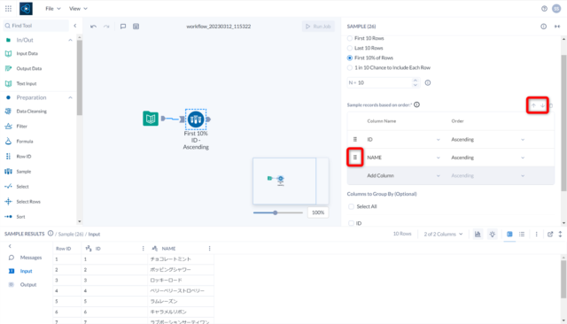Collapse the configuration panel icon
This screenshot has width=567, height=324.
pos(557,27)
